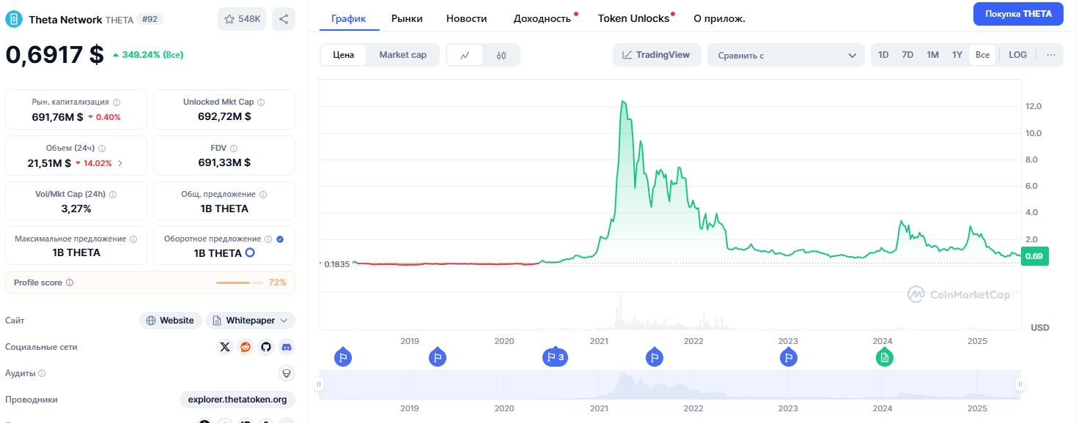1076x423 pixels.
Task: Open the Reddit social link
Action: [x=246, y=347]
